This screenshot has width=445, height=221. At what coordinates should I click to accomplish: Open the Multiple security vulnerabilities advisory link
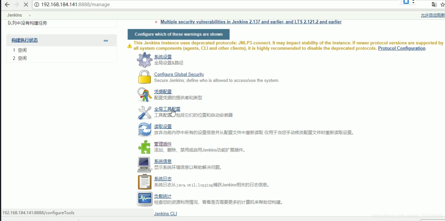(x=251, y=22)
